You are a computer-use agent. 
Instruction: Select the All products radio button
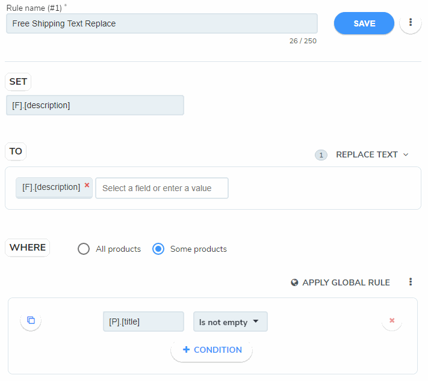coord(84,249)
